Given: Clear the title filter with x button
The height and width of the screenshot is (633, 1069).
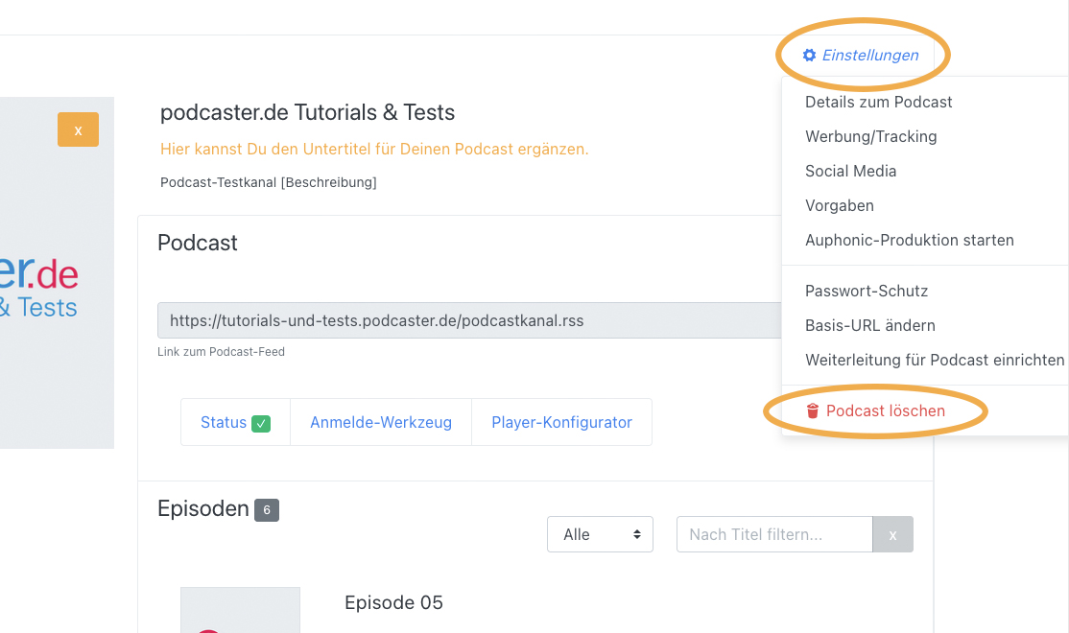Looking at the screenshot, I should 892,534.
